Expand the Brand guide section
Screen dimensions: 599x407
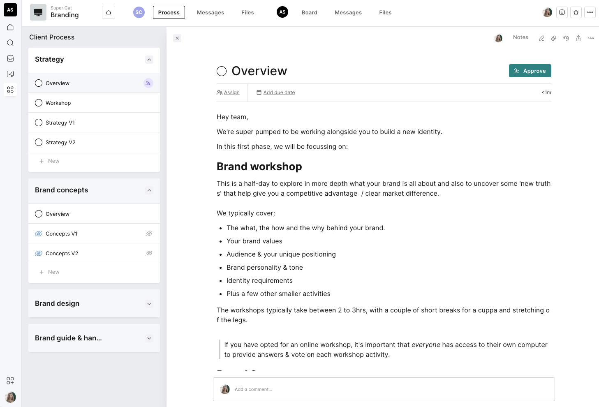(x=149, y=338)
